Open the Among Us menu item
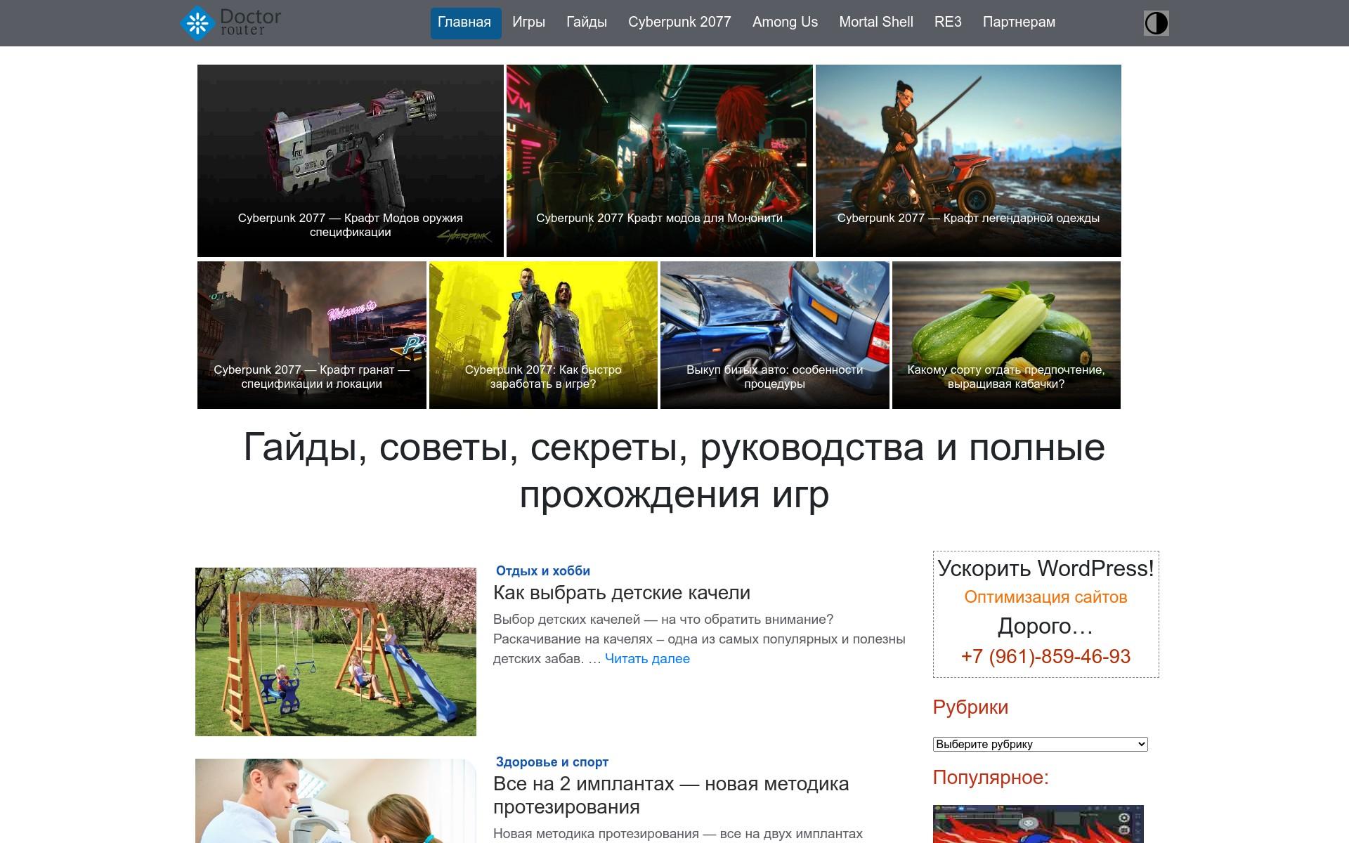1349x843 pixels. [x=785, y=22]
